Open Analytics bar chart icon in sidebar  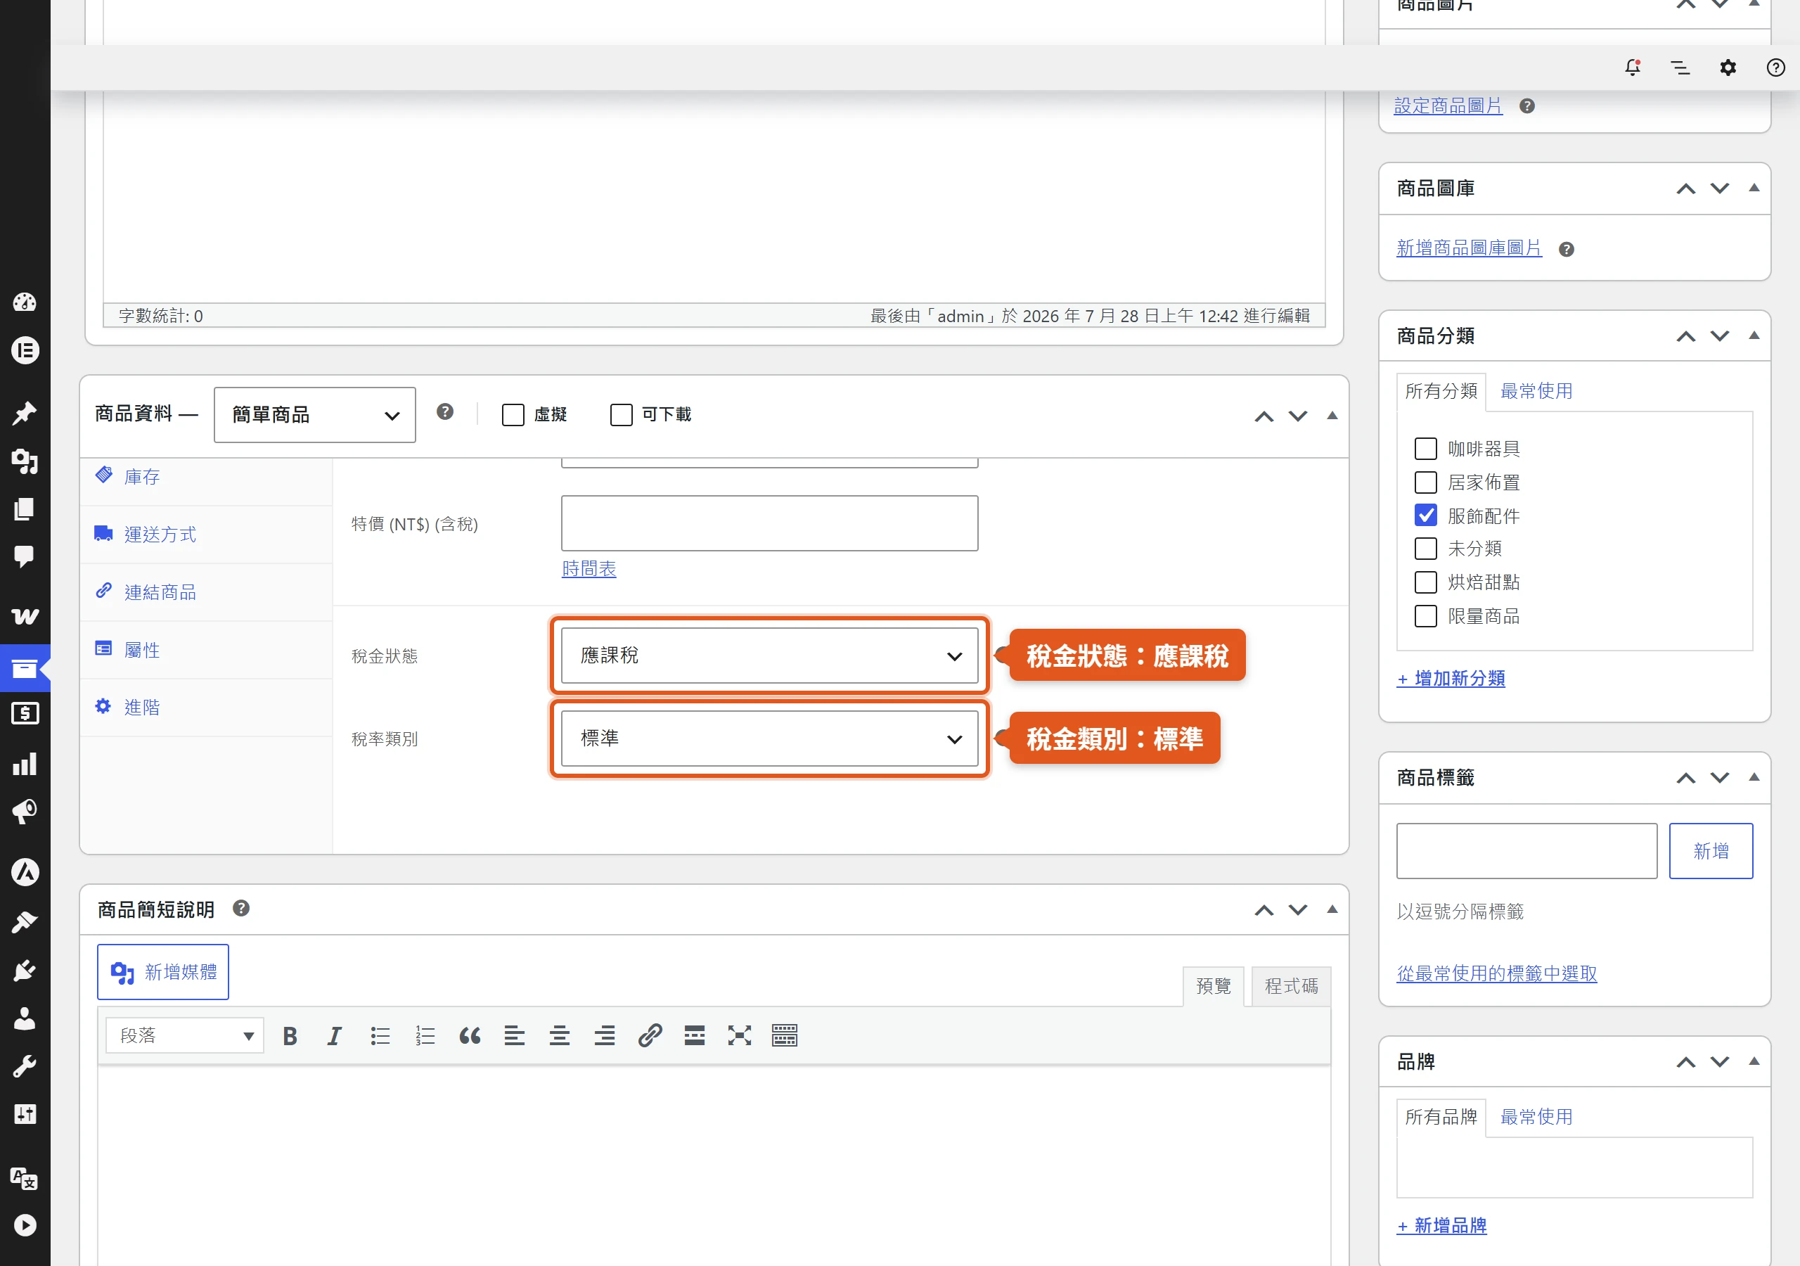click(25, 764)
